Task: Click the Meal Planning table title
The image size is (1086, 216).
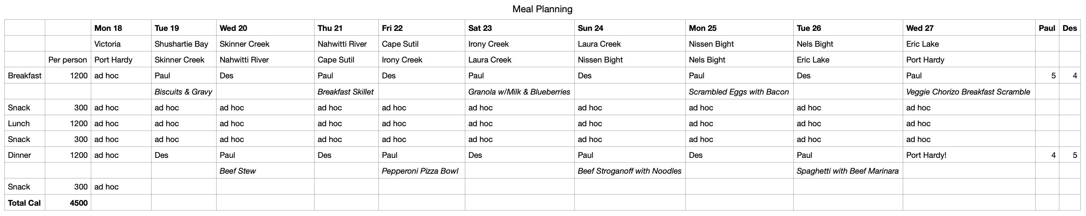Action: click(x=542, y=9)
